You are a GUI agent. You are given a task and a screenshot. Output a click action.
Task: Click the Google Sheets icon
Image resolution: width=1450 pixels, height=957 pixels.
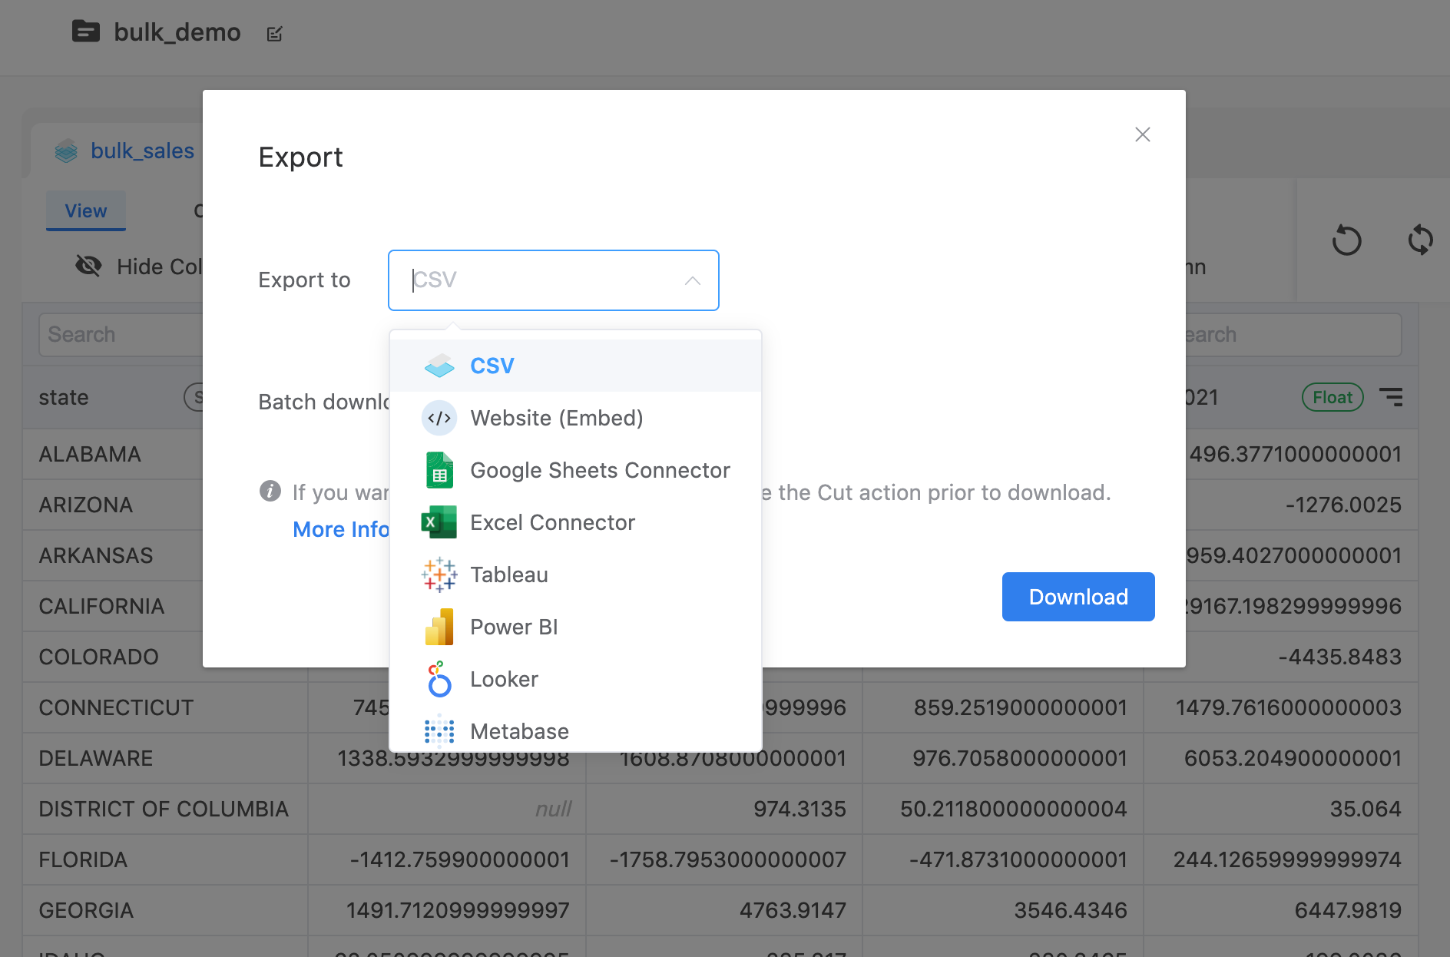(x=439, y=470)
